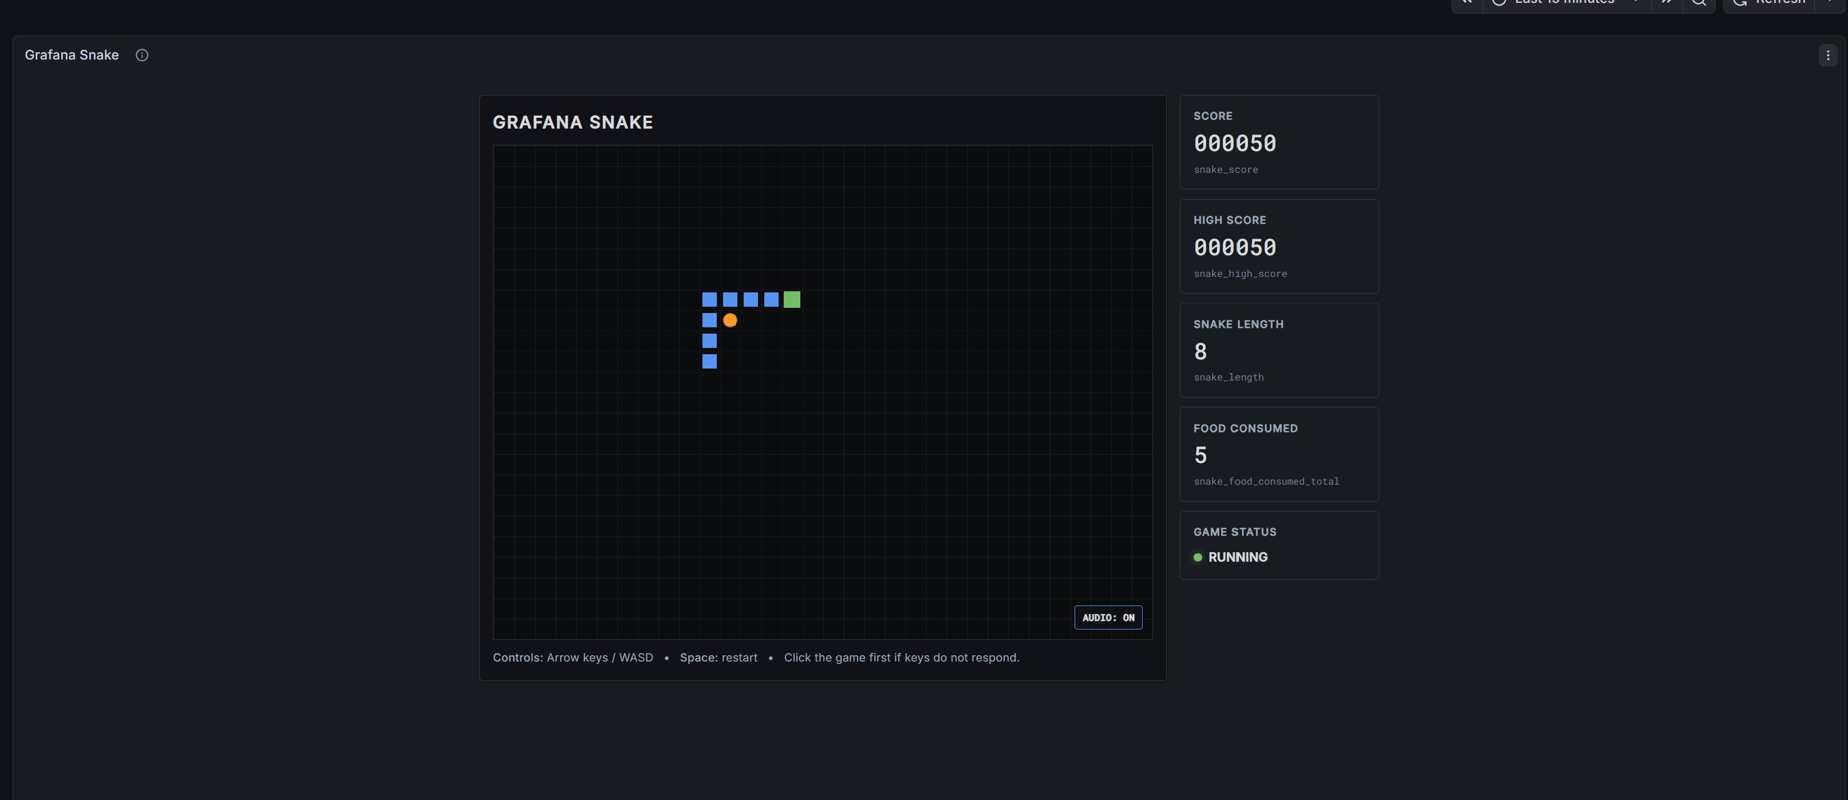Toggle the AUDIO: ON button
The image size is (1848, 800).
(1108, 617)
